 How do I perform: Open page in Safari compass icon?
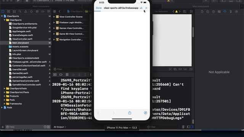(x=146, y=113)
